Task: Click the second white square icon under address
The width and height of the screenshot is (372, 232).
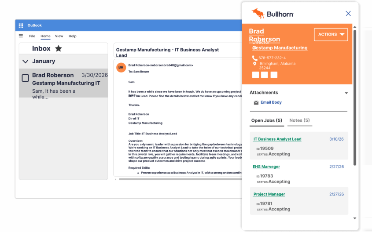Action: tap(265, 75)
